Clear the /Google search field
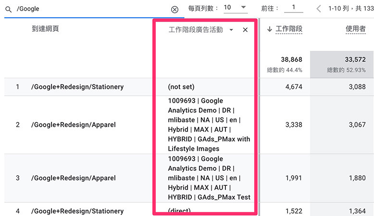The height and width of the screenshot is (216, 374). click(175, 10)
